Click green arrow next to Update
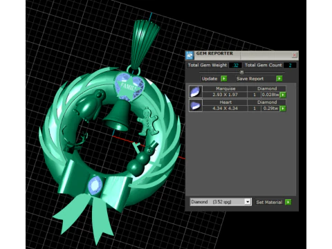This screenshot has width=332, height=249. [223, 79]
